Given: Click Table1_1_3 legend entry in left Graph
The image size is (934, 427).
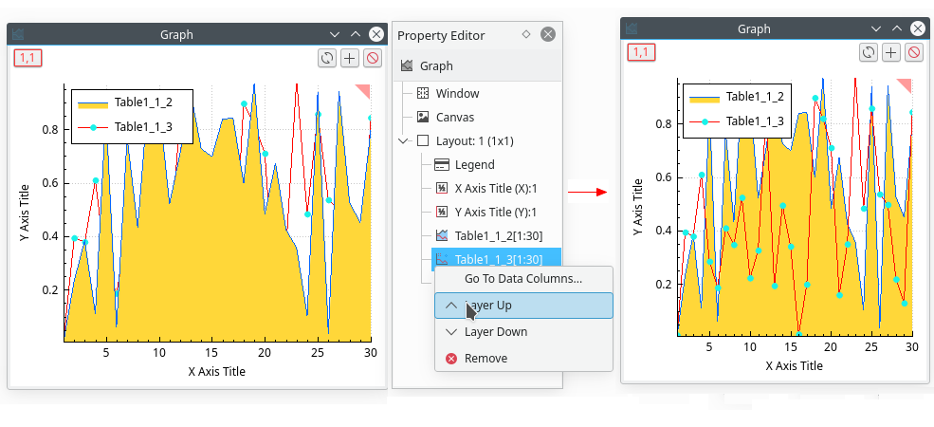Looking at the screenshot, I should [x=143, y=126].
